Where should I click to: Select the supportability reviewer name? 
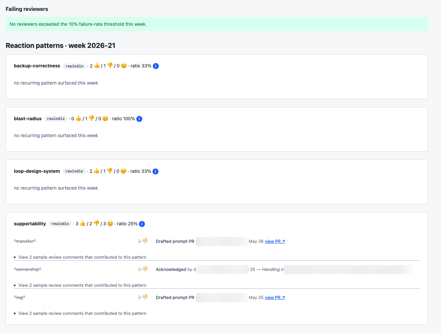tap(30, 224)
